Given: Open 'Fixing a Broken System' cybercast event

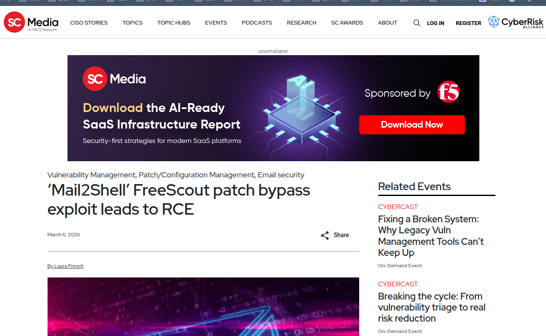Looking at the screenshot, I should tap(431, 236).
